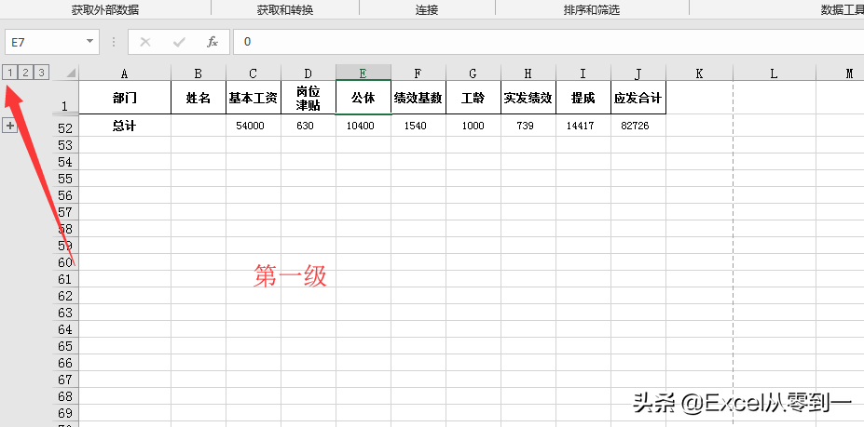Select column F header
The width and height of the screenshot is (864, 427).
[418, 73]
